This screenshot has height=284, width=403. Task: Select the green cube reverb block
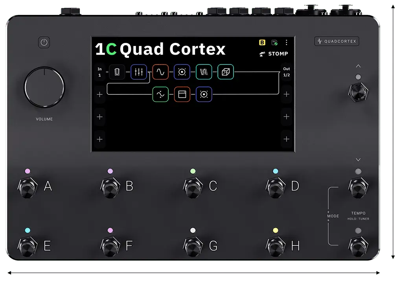pyautogui.click(x=226, y=72)
